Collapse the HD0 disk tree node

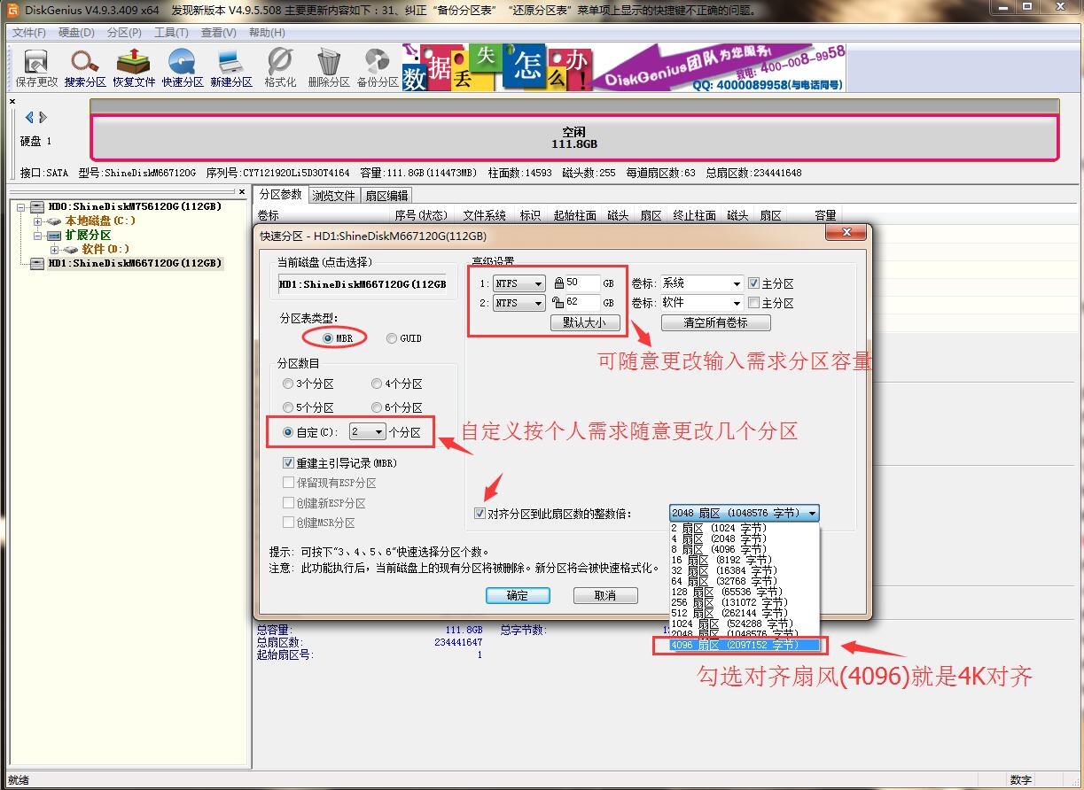(20, 207)
